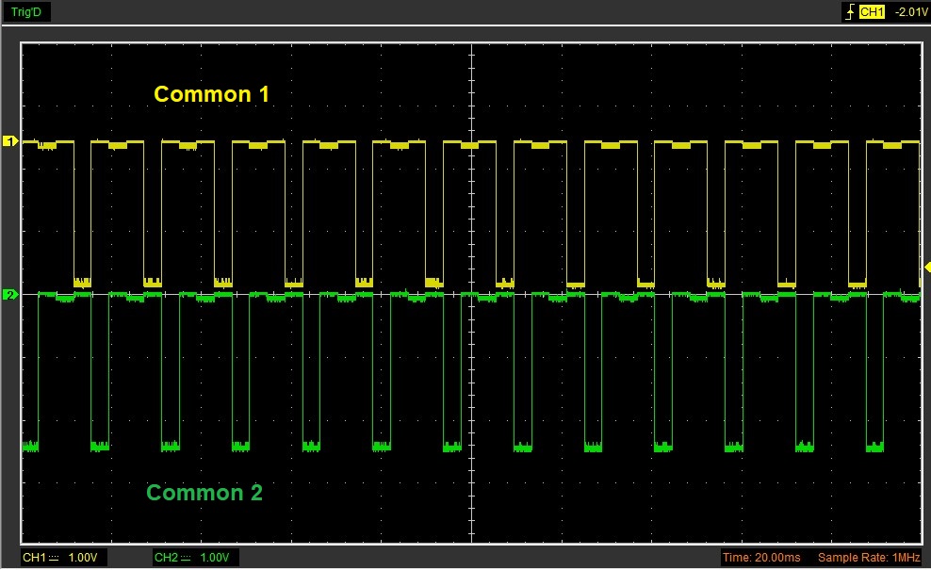Screen dimensions: 931x570
Task: Click the first yellow low pulse on Common 1 trace
Action: [x=82, y=281]
